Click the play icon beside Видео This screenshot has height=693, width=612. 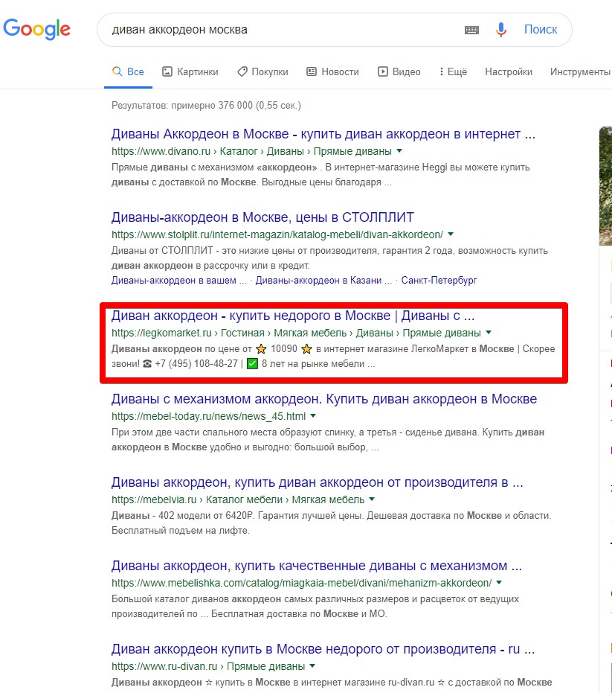[x=382, y=71]
